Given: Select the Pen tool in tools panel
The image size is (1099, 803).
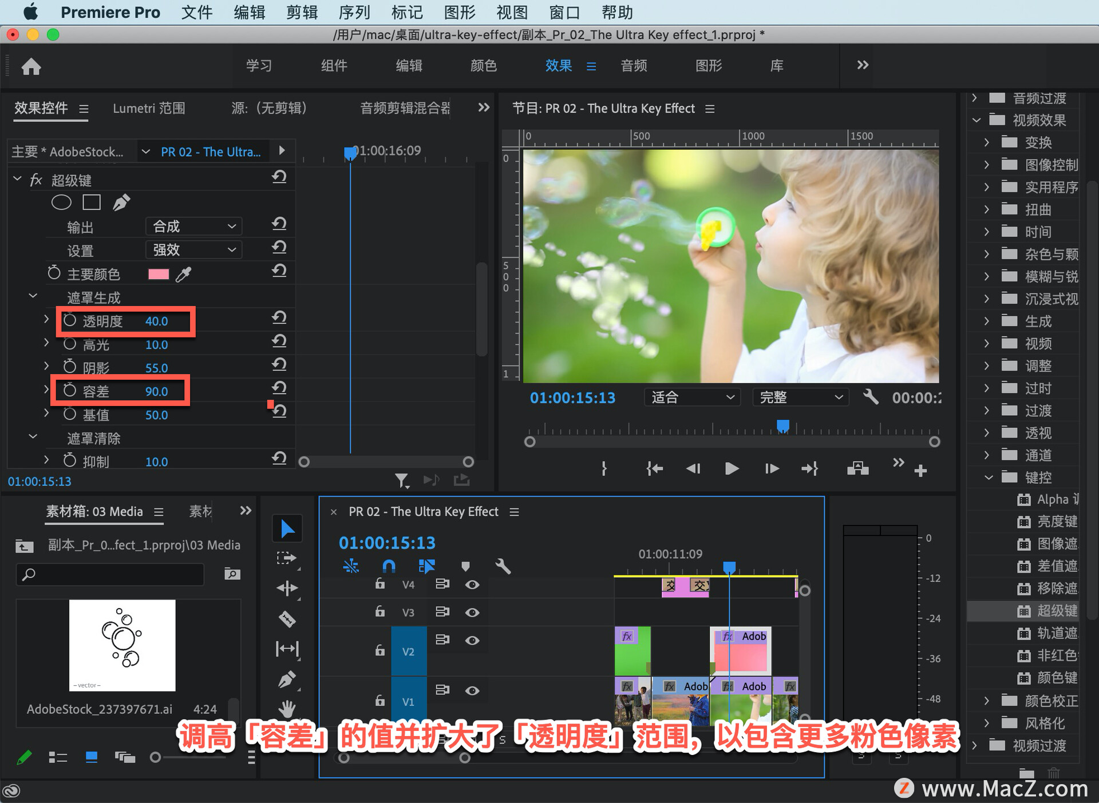Looking at the screenshot, I should tap(287, 679).
